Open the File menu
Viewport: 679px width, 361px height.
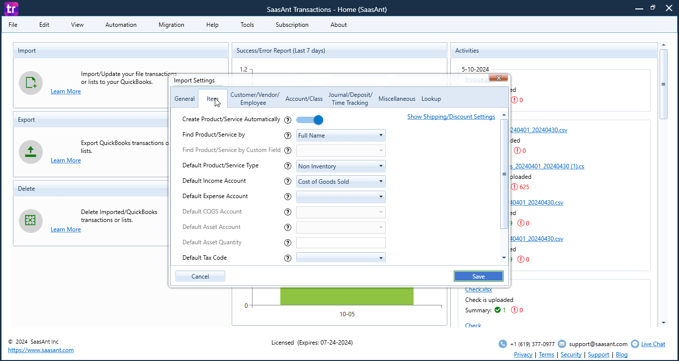(x=13, y=25)
